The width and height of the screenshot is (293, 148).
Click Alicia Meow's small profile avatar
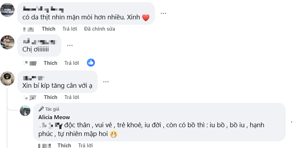(25, 111)
